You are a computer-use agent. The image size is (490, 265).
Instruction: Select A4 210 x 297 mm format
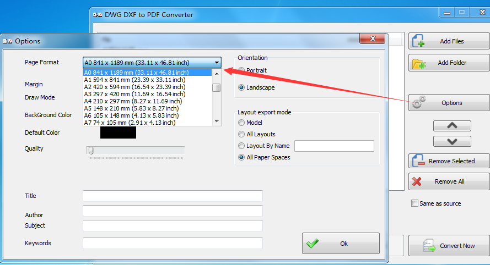(x=148, y=101)
